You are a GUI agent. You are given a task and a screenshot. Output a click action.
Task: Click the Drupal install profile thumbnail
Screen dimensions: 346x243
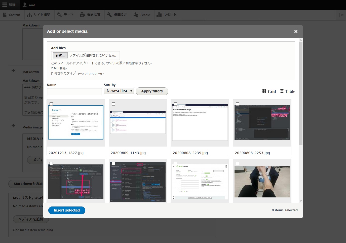pos(76,122)
